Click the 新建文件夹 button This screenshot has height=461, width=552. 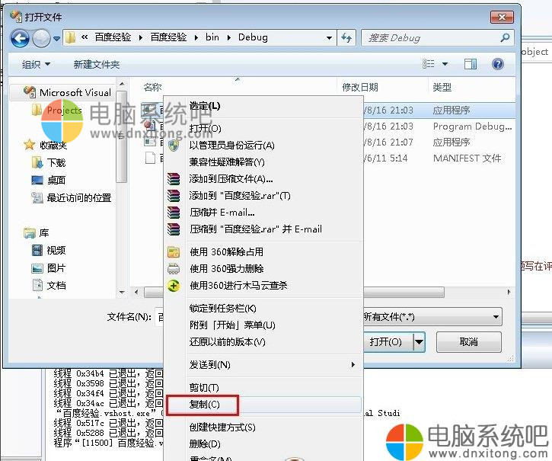[x=96, y=65]
